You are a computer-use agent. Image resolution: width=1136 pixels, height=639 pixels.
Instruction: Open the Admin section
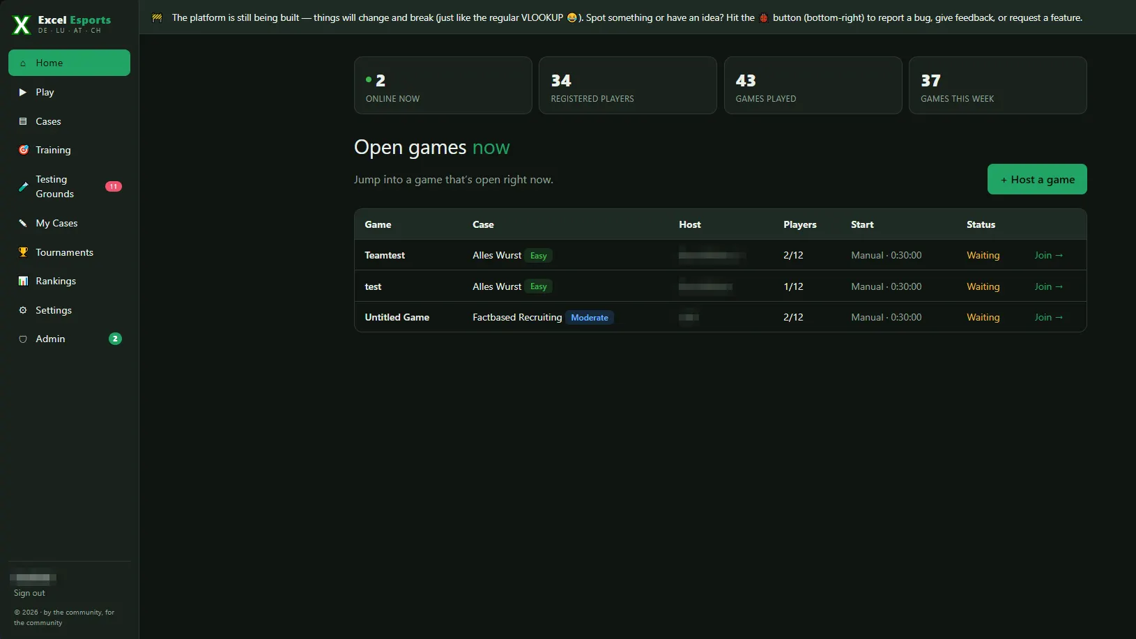coord(69,339)
